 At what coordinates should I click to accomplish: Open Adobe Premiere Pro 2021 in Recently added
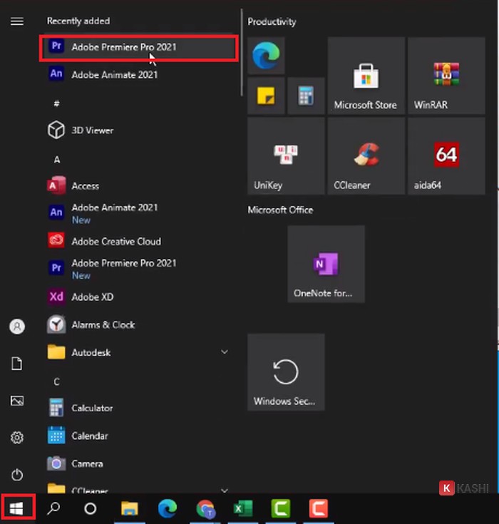point(139,48)
